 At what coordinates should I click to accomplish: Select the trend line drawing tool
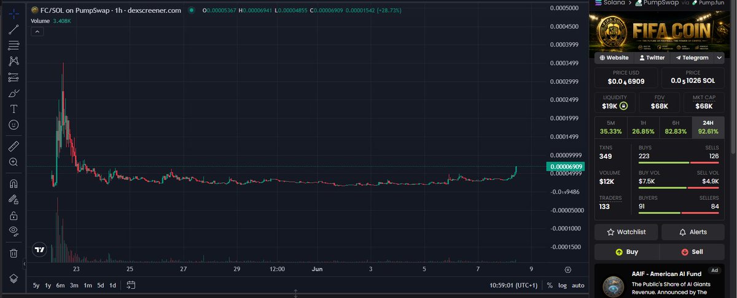point(14,29)
